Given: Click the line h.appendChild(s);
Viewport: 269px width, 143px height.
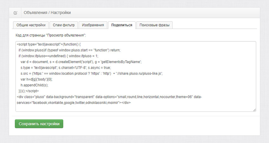Looking at the screenshot, I should (x=35, y=85).
